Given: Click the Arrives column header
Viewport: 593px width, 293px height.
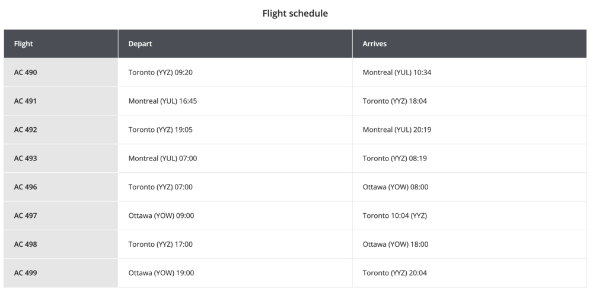Looking at the screenshot, I should point(375,44).
